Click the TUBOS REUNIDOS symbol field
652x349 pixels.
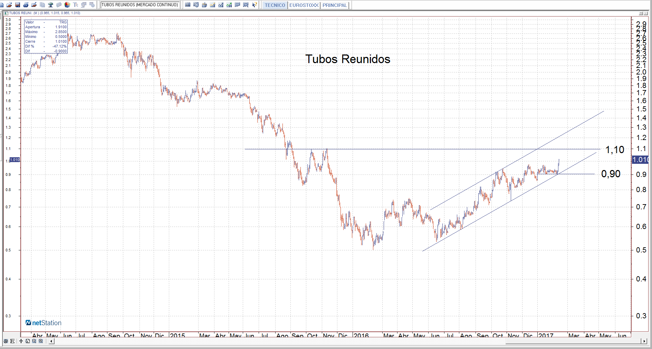140,5
